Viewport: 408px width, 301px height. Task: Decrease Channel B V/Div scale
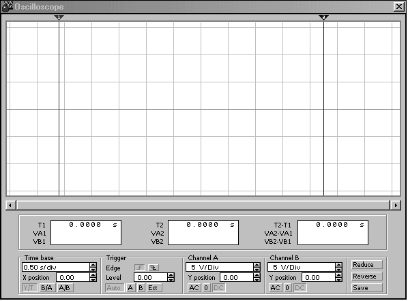[x=338, y=269]
